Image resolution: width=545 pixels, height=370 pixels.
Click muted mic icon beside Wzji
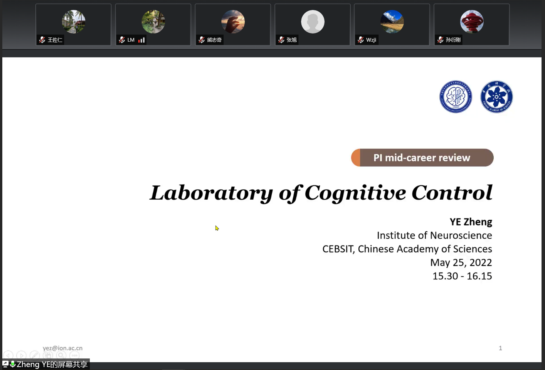click(361, 40)
